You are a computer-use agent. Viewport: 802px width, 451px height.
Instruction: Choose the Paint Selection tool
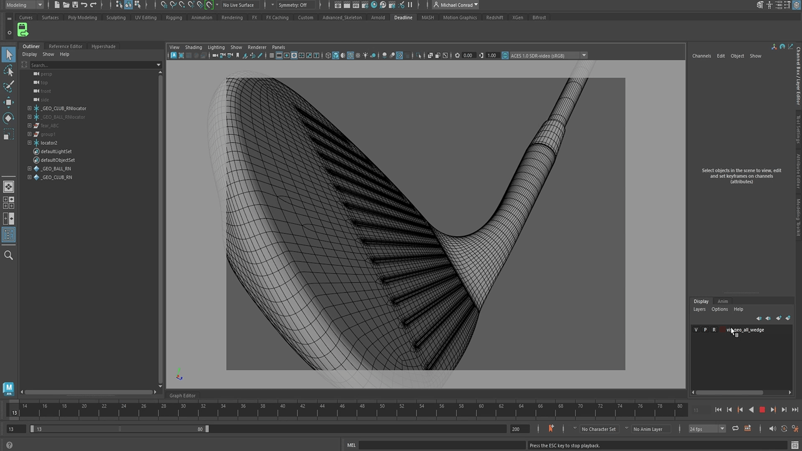coord(9,86)
